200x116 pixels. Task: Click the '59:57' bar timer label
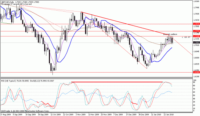[186, 37]
